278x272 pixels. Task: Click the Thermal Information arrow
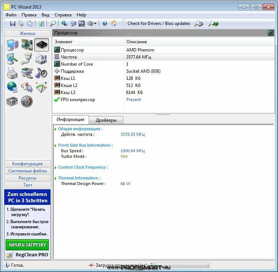pos(56,178)
